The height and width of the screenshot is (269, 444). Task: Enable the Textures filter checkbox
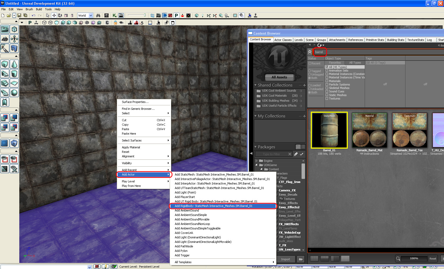coord(327,98)
